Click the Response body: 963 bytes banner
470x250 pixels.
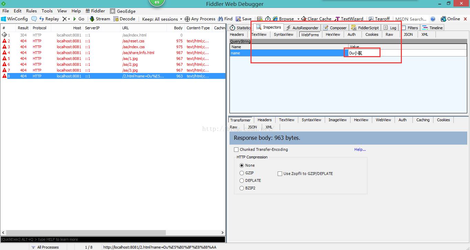[x=348, y=138]
